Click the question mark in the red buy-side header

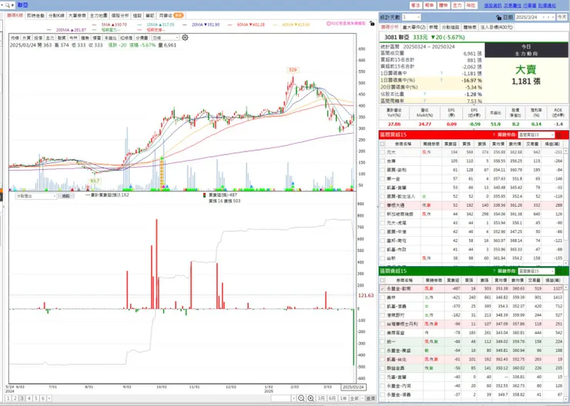click(x=494, y=135)
